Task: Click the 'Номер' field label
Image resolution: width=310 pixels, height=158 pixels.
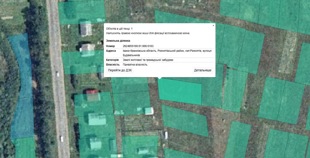Action: point(110,46)
